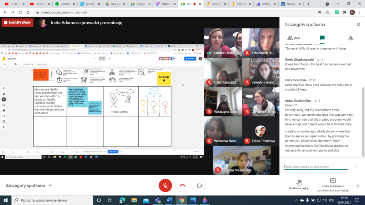Open the Chrome extensions puzzle icon

[x=344, y=12]
